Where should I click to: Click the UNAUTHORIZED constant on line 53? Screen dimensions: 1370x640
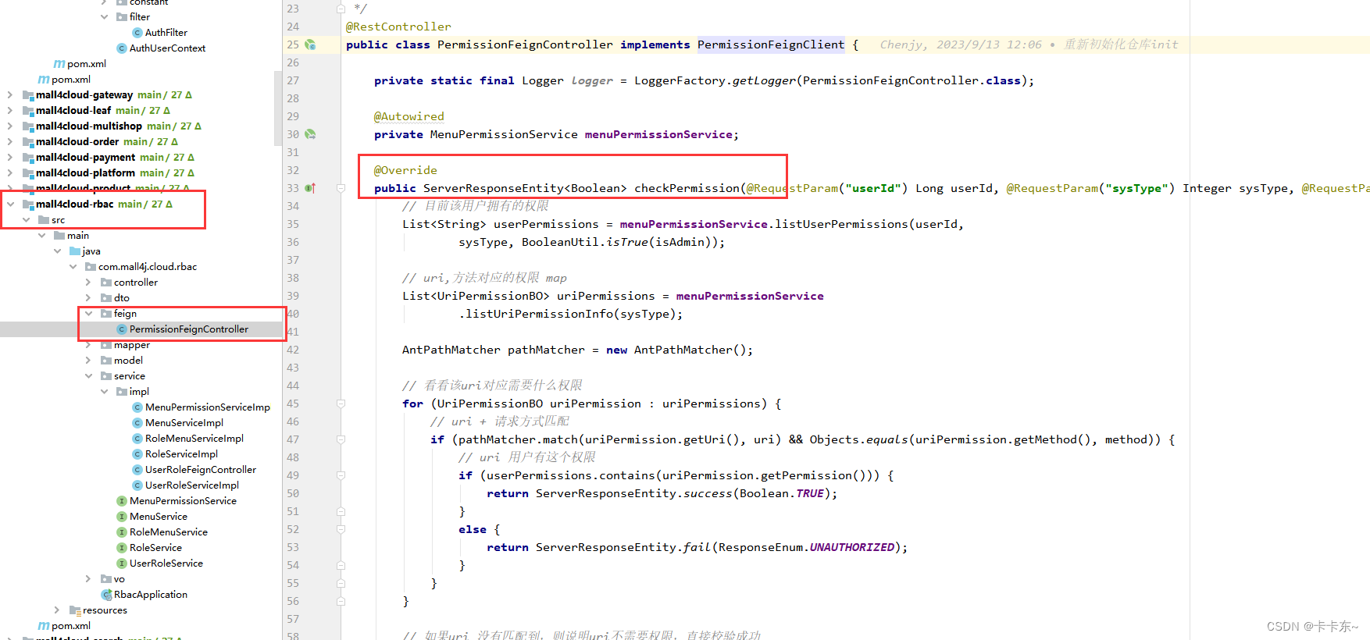851,547
